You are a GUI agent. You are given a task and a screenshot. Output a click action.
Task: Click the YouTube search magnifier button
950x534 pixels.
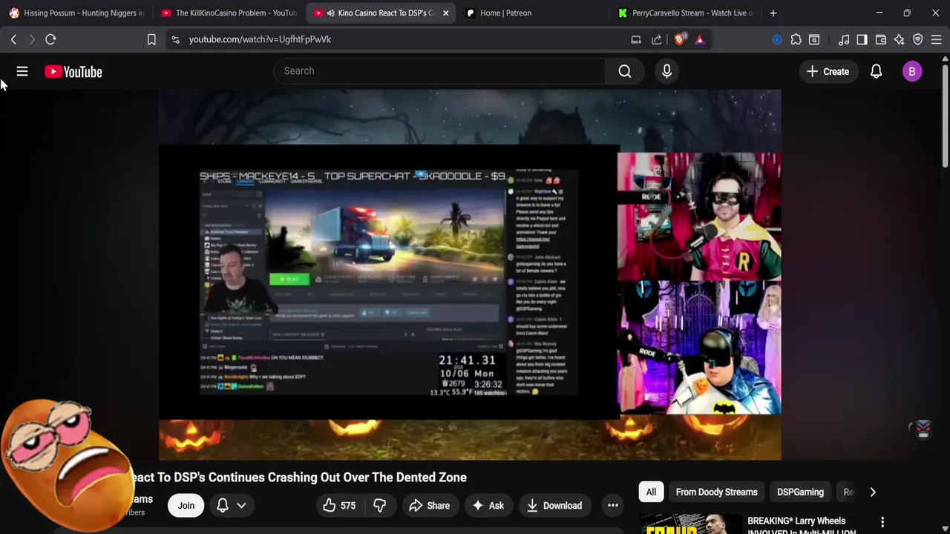(x=625, y=71)
